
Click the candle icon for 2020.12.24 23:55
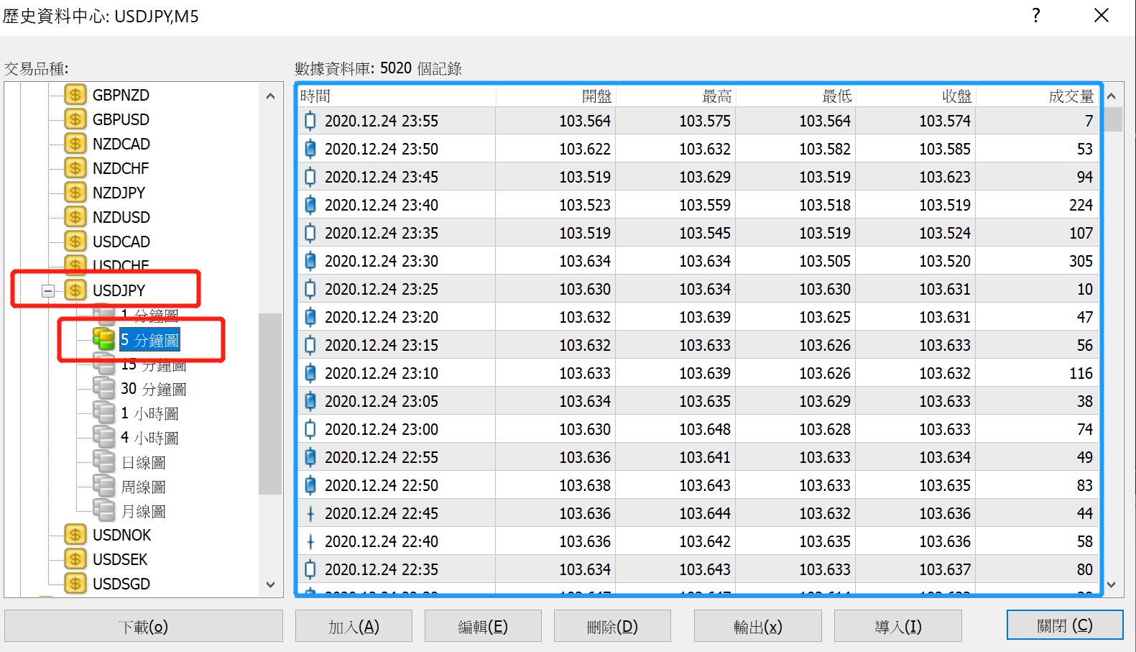coord(310,121)
